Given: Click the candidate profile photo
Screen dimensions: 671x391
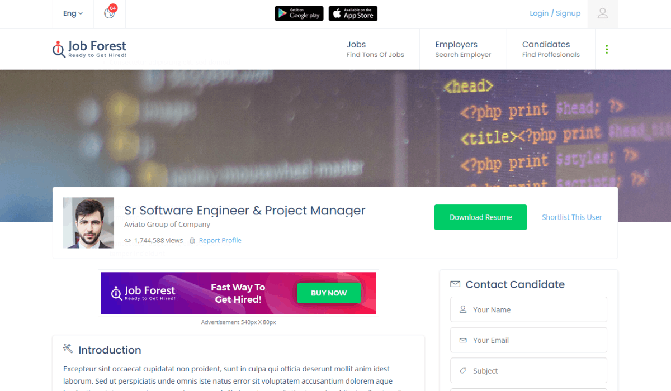Looking at the screenshot, I should point(88,222).
